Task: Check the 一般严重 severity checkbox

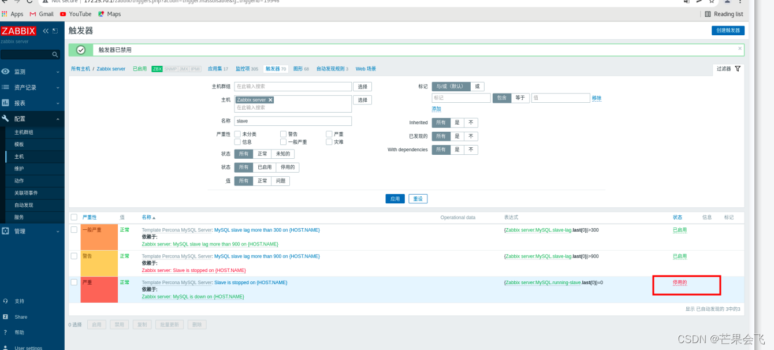Action: coord(283,142)
